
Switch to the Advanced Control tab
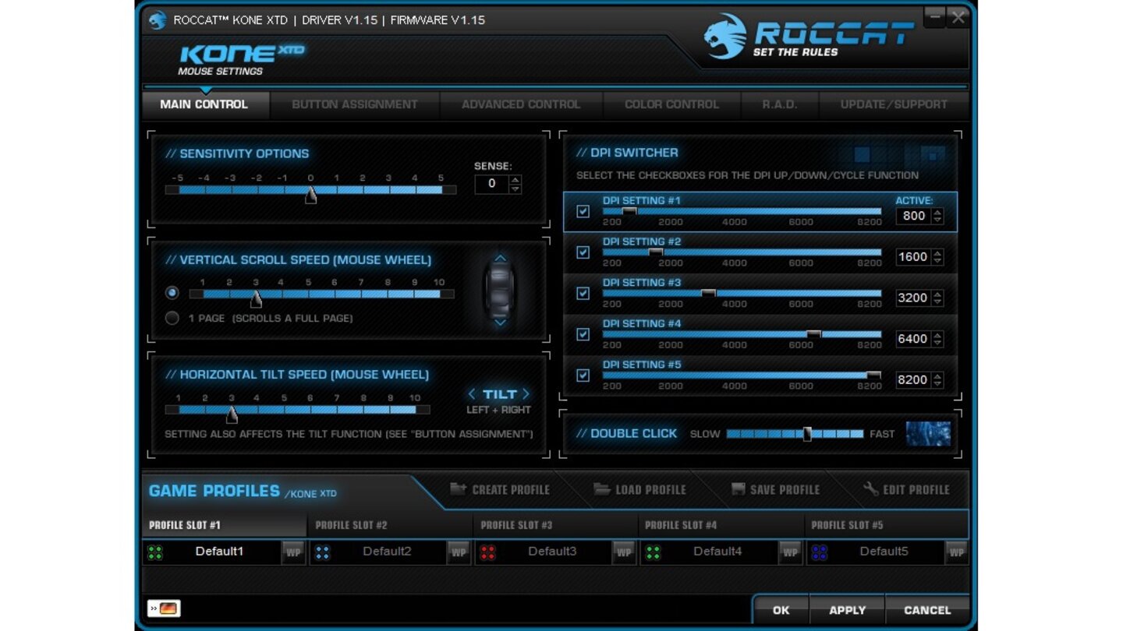tap(521, 104)
